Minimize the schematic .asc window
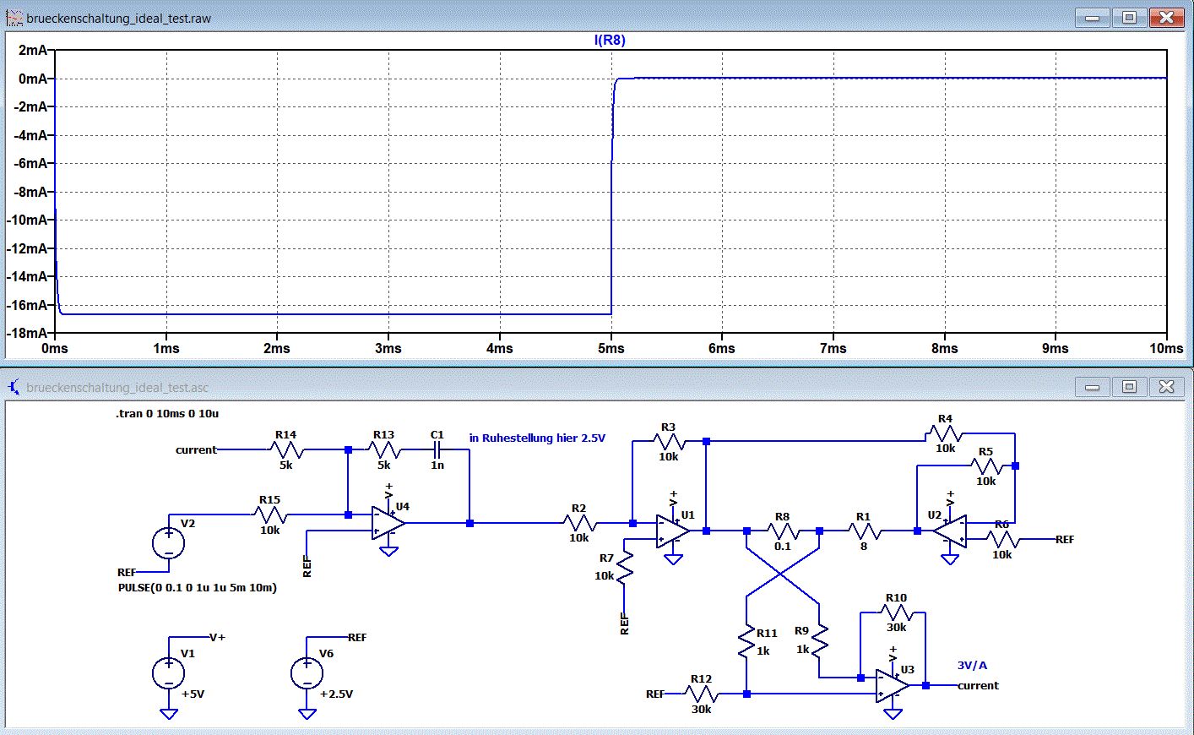The image size is (1194, 735). click(x=1092, y=387)
